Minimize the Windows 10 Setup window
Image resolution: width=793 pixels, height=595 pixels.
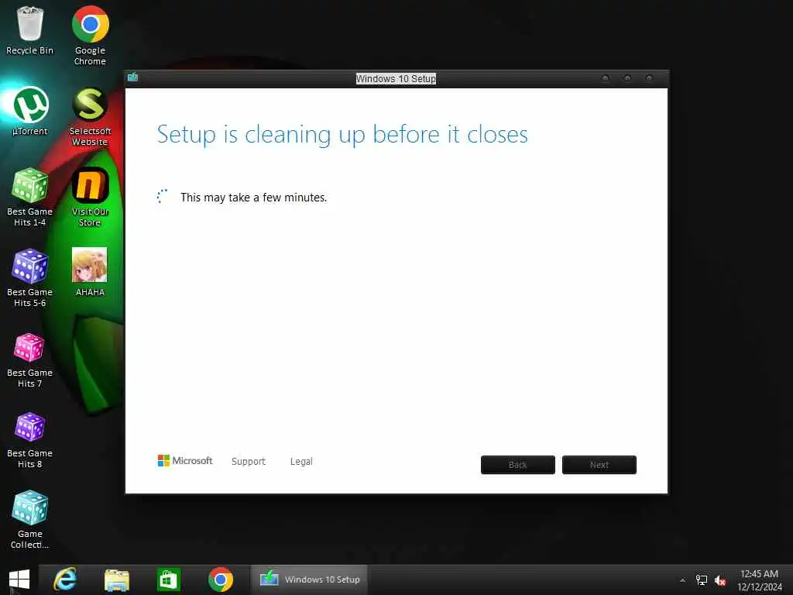pyautogui.click(x=605, y=78)
